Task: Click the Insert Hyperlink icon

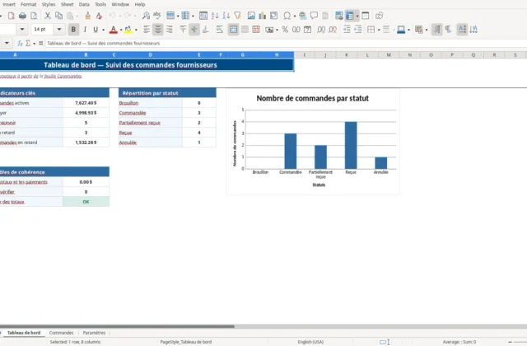Action: [x=302, y=16]
